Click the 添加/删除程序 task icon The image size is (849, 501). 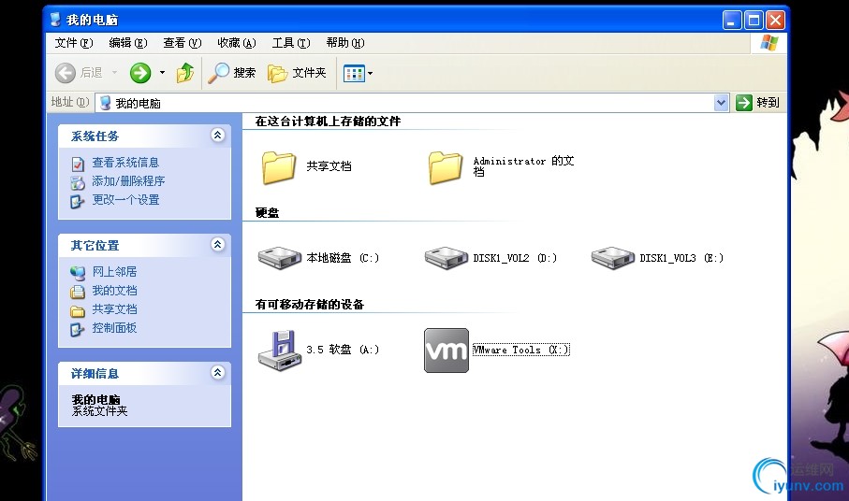[78, 182]
